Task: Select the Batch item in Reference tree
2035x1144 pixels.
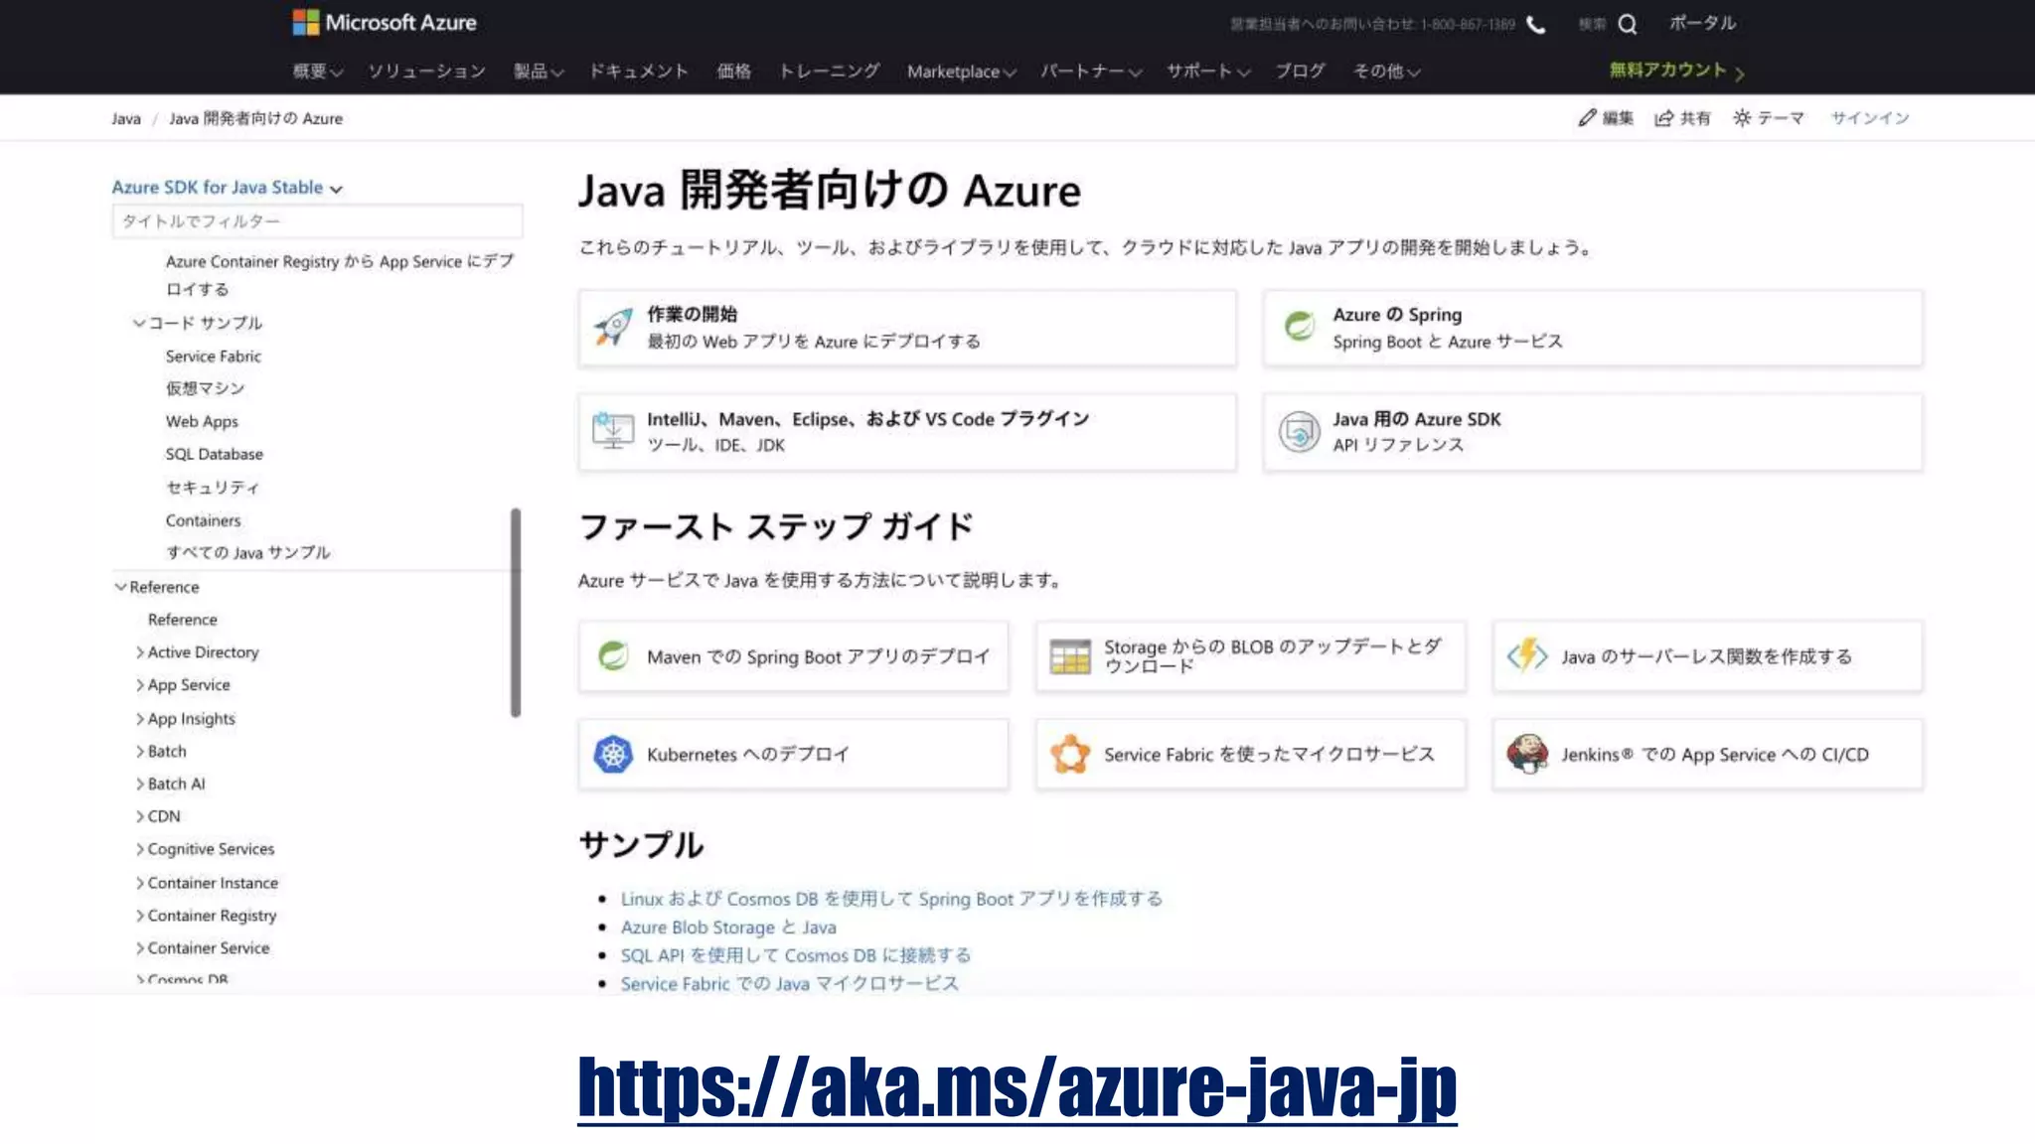Action: [x=167, y=752]
